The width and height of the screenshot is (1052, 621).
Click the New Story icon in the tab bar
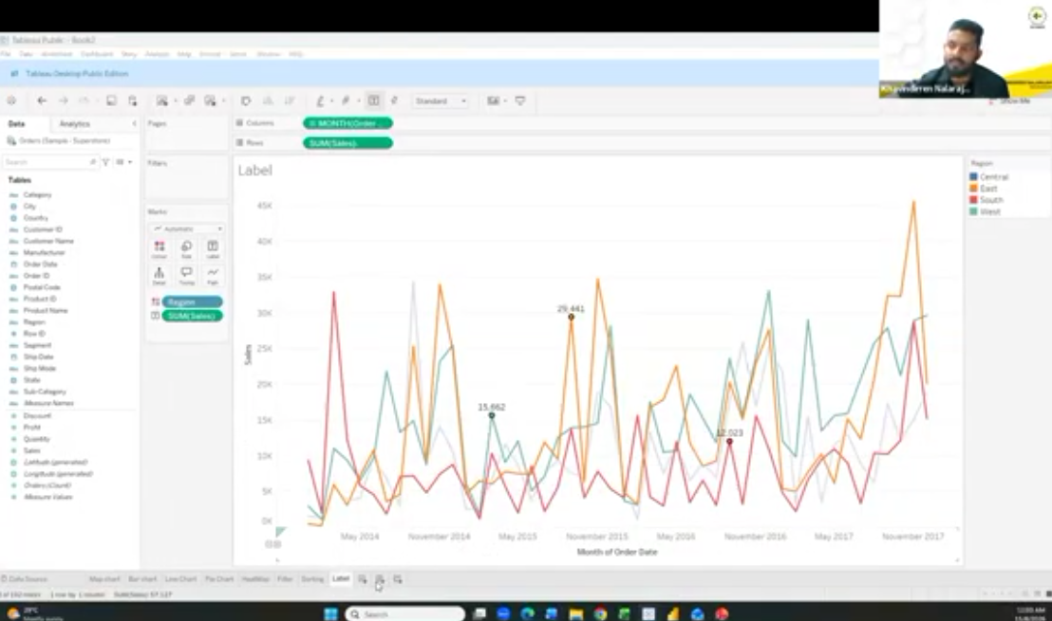pos(398,578)
